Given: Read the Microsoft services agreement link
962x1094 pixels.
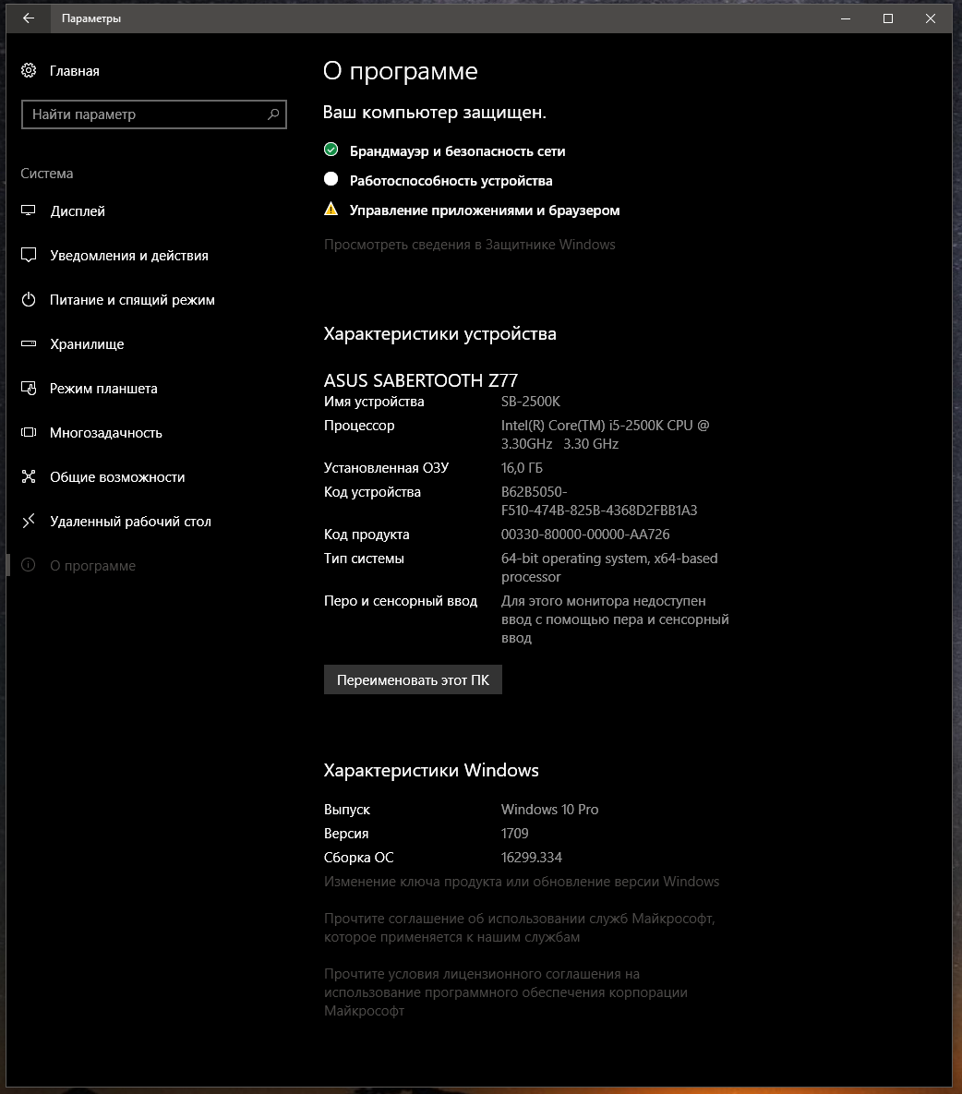Looking at the screenshot, I should point(519,928).
